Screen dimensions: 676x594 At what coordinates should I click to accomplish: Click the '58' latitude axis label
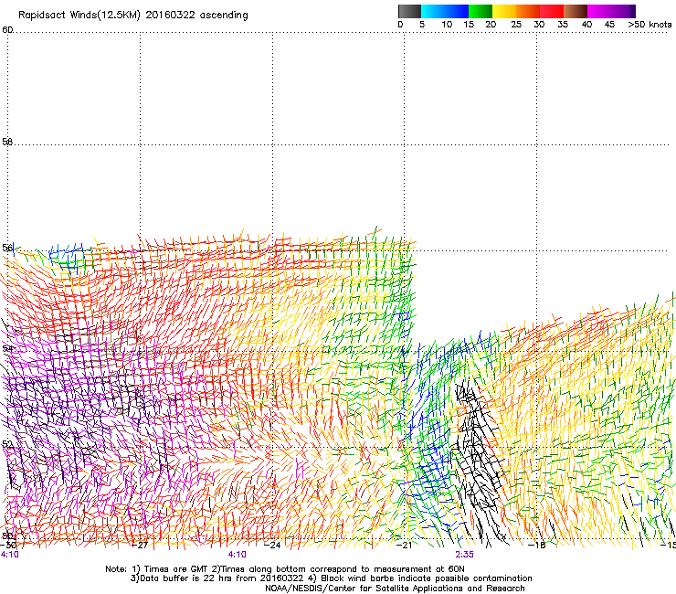7,142
